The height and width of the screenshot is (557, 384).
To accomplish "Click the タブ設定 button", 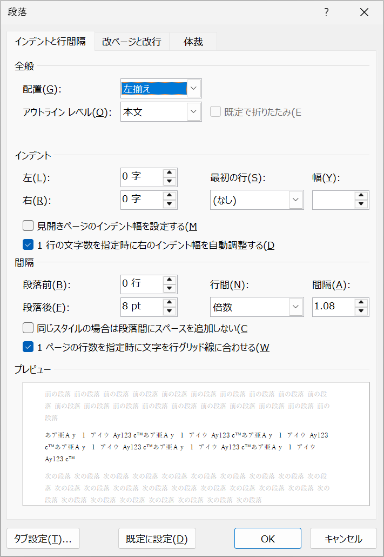I will pos(43,539).
